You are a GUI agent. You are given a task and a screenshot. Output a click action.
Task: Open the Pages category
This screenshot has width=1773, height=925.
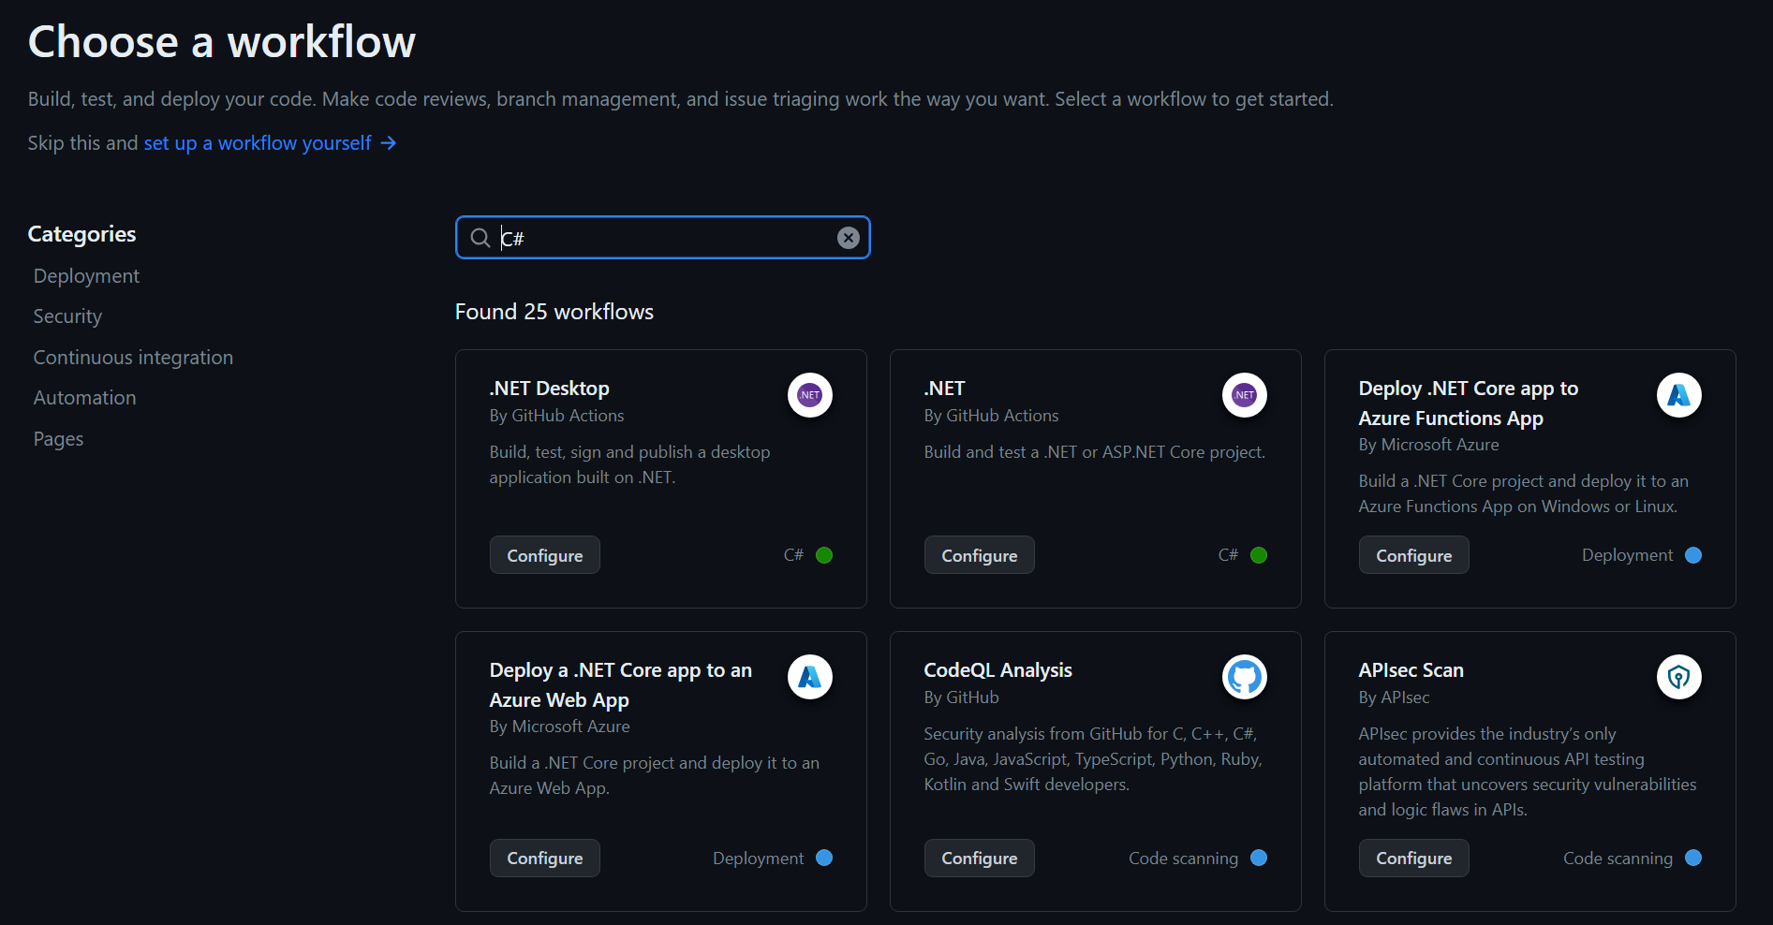(58, 439)
